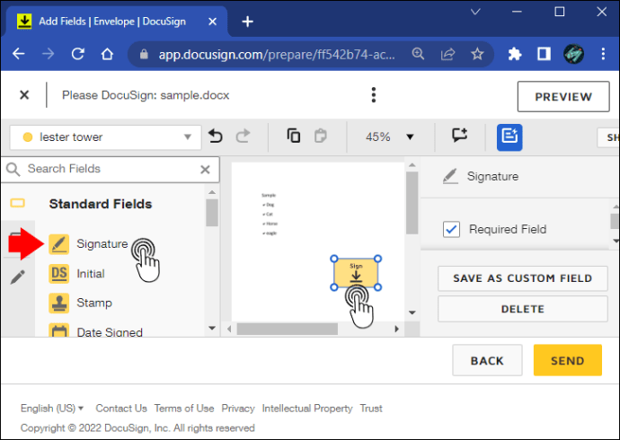Click the yellow SEND button
Image resolution: width=620 pixels, height=440 pixels.
(x=567, y=360)
